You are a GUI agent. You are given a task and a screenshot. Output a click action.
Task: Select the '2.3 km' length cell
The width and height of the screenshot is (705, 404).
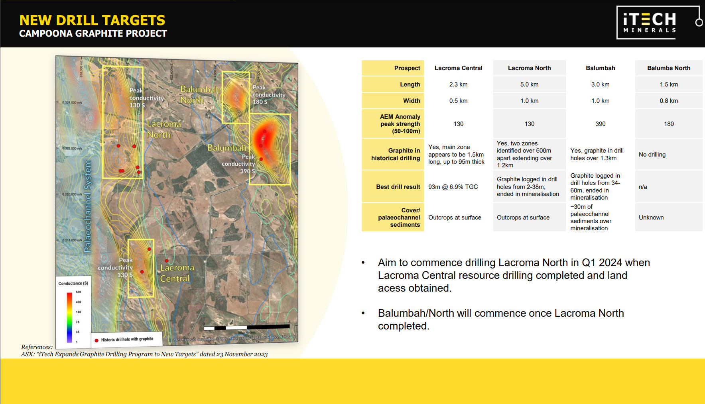[458, 84]
